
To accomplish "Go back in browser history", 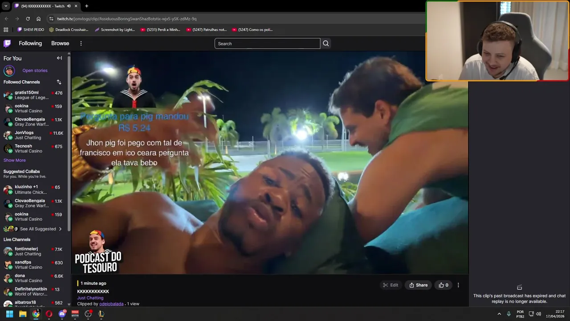I will point(6,19).
